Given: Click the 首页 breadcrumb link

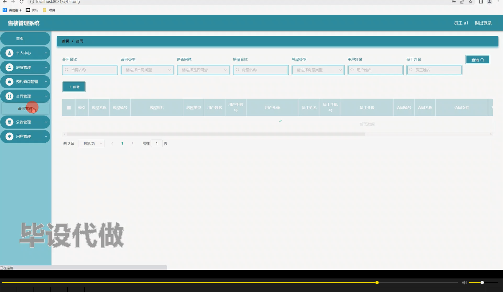Looking at the screenshot, I should tap(66, 41).
